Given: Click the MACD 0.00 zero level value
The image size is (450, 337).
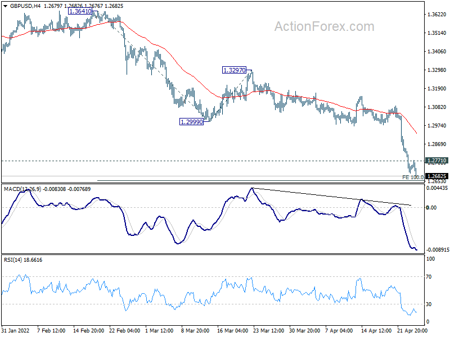Looking at the screenshot, I should coord(431,207).
